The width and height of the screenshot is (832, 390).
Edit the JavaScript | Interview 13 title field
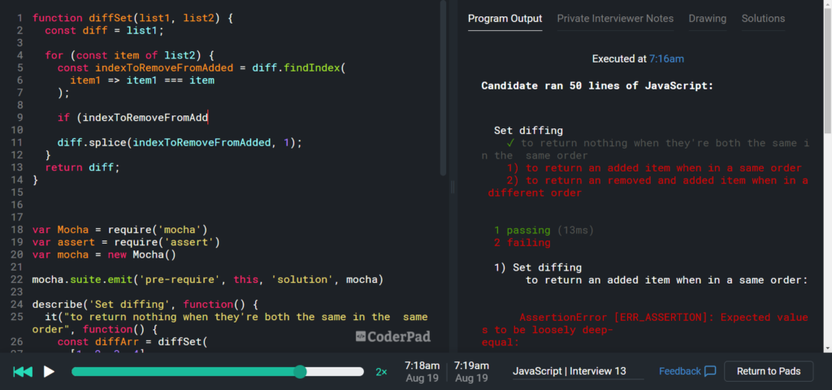(578, 371)
